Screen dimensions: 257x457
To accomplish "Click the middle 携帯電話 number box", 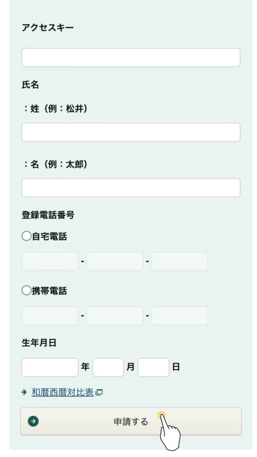I will (115, 316).
